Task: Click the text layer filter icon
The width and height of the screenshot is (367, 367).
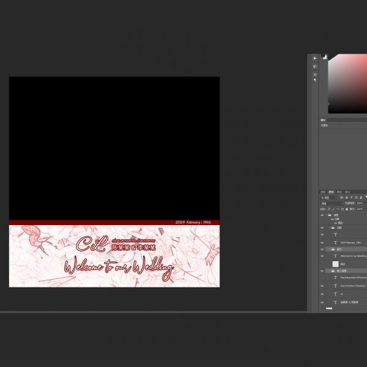Action: [x=351, y=198]
